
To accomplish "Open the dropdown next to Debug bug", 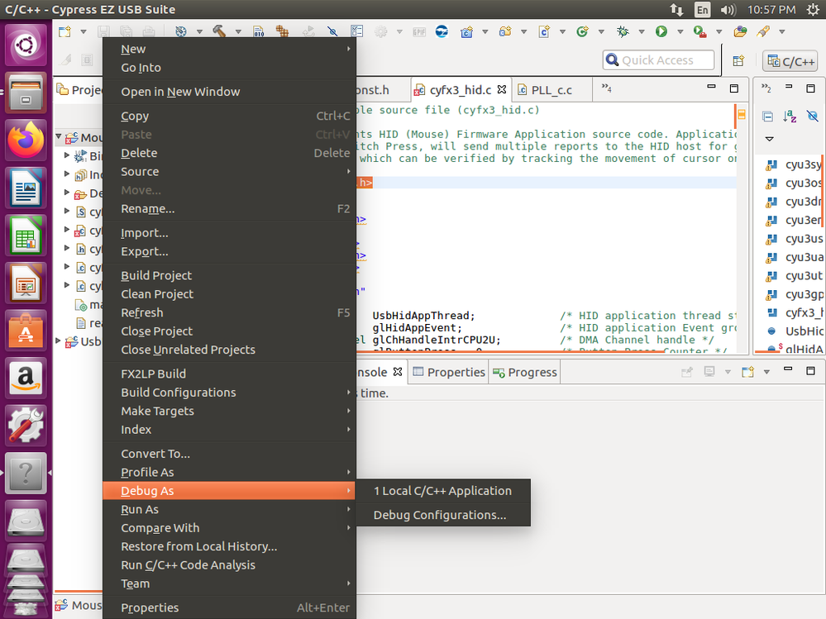I will tap(642, 31).
